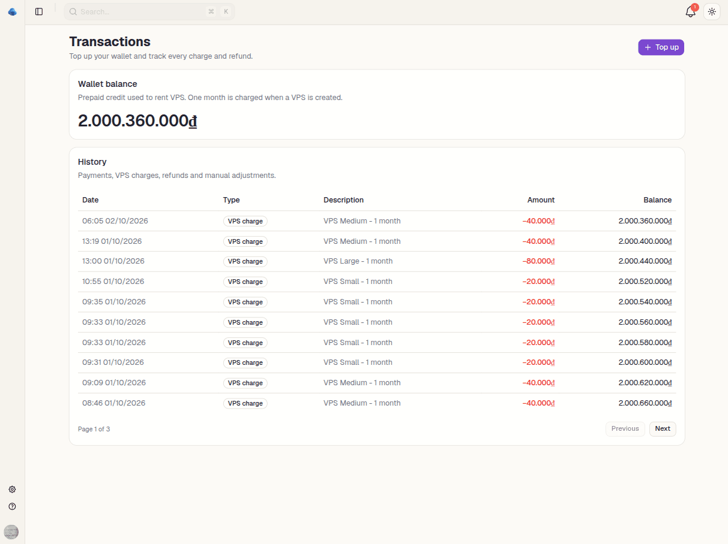Click the History section heading

92,162
